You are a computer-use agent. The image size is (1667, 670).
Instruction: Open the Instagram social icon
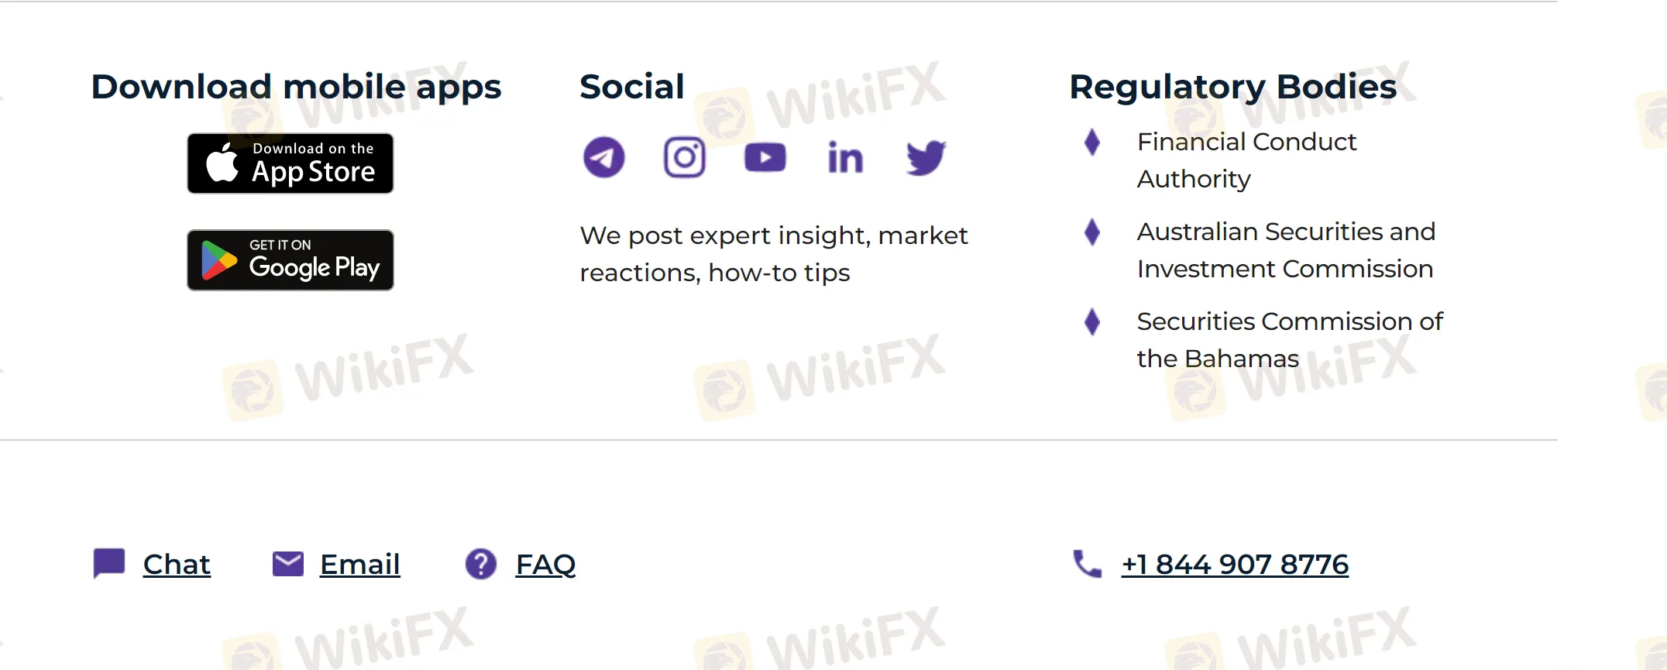tap(685, 157)
